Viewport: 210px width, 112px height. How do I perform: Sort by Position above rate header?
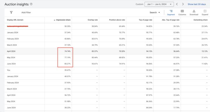[x=117, y=20]
